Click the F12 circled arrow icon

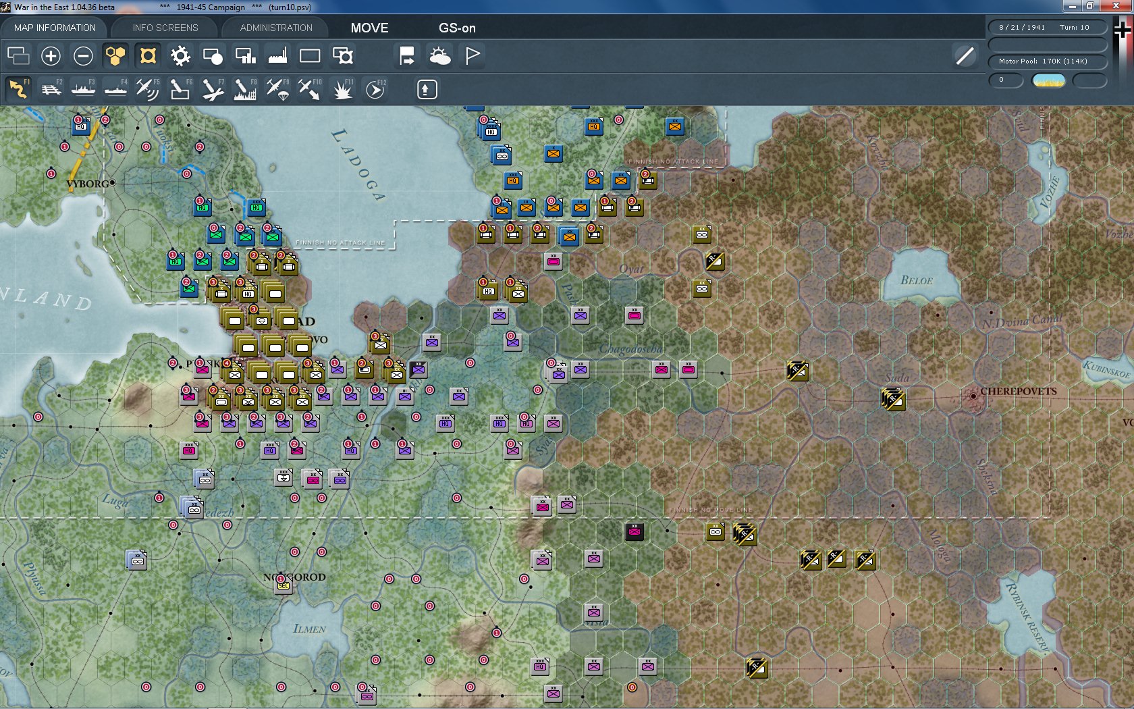[375, 89]
